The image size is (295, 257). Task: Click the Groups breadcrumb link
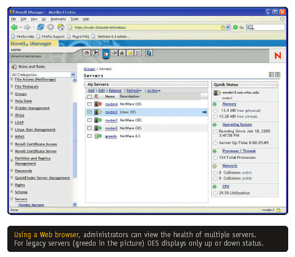[89, 69]
